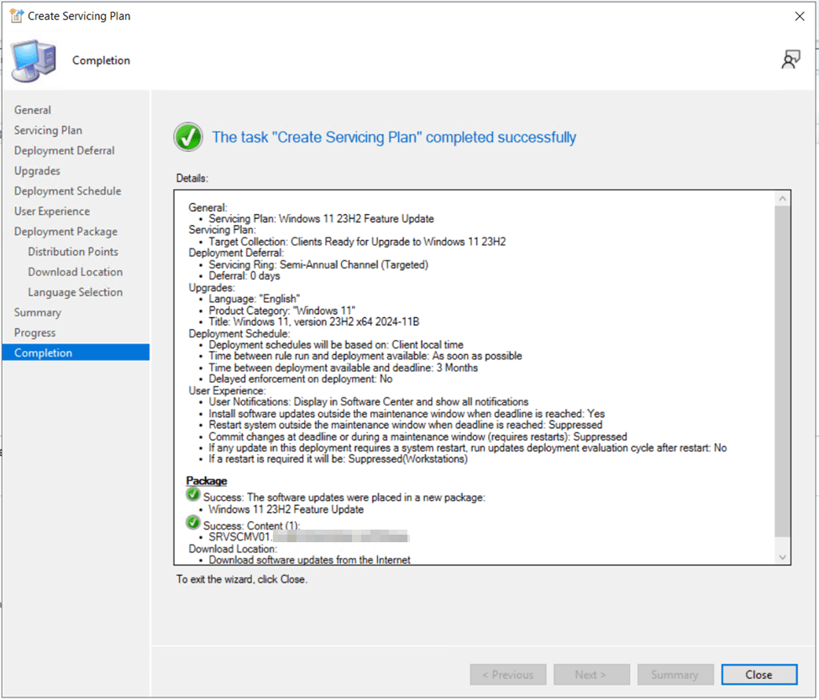Select Deployment Package in the sidebar
This screenshot has width=819, height=700.
[66, 232]
